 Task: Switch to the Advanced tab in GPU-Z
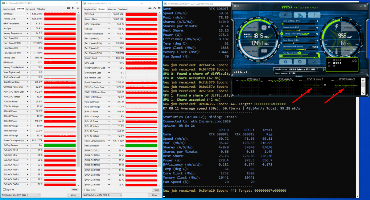click(31, 9)
